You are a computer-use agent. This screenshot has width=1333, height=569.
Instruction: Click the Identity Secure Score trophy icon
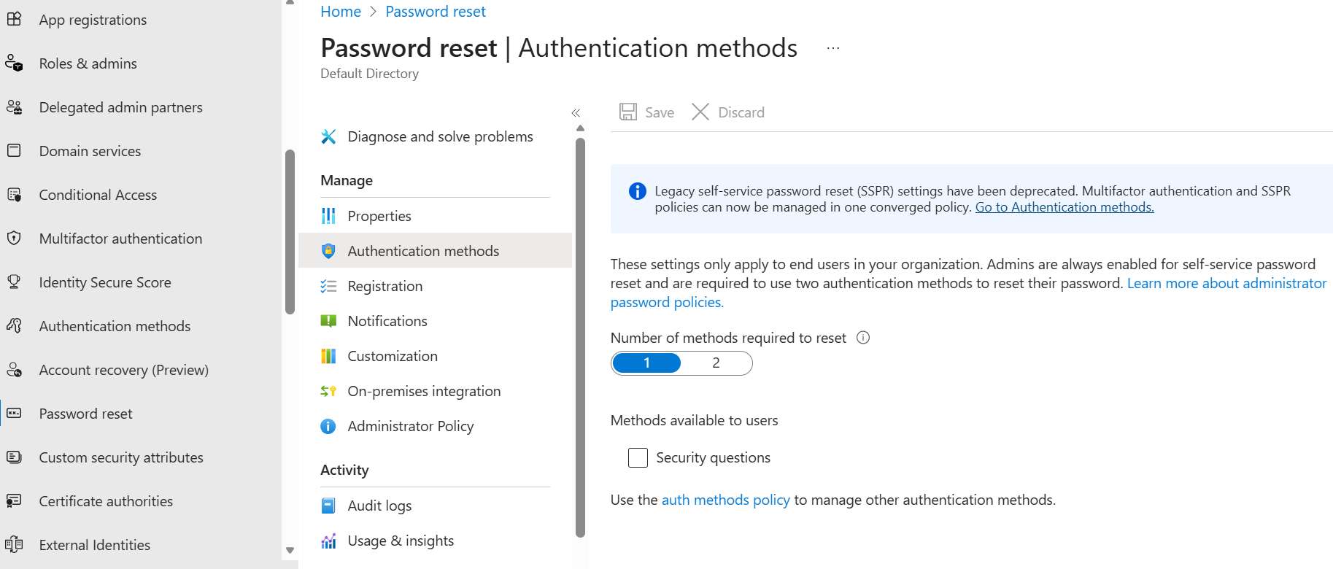pos(14,282)
